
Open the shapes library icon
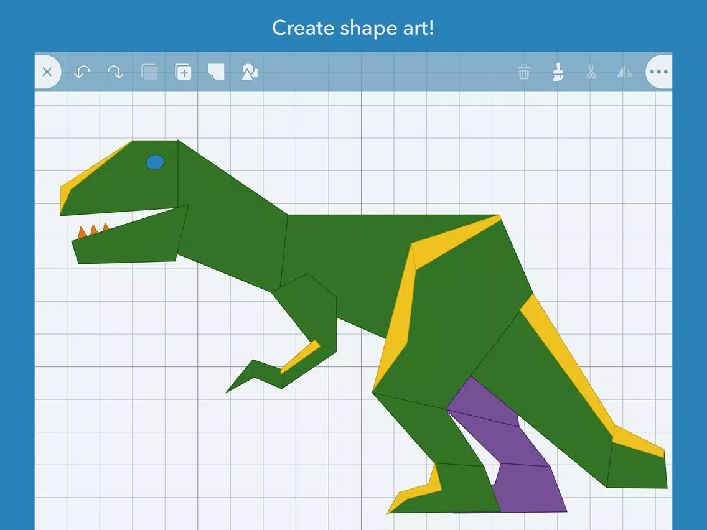(250, 72)
